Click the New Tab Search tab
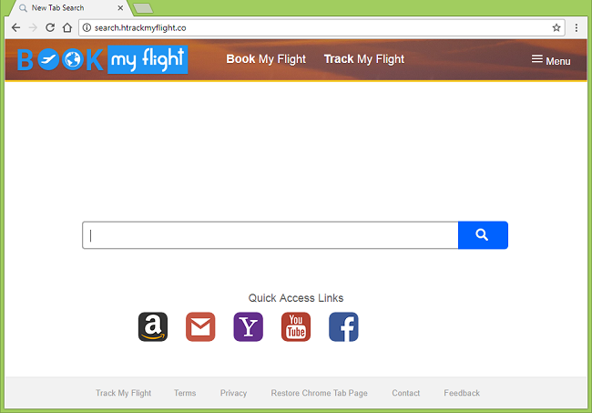This screenshot has height=413, width=592. pyautogui.click(x=64, y=8)
